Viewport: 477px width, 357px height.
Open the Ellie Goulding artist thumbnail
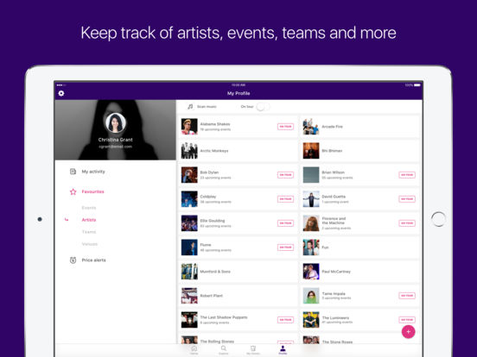tap(189, 223)
